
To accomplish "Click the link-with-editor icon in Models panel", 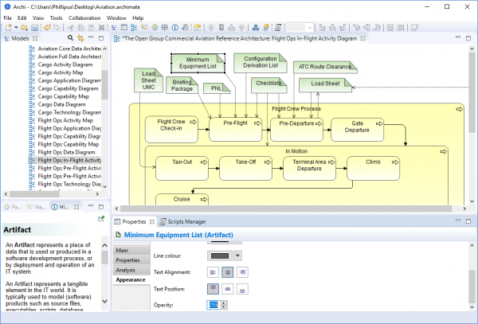I will (x=80, y=38).
